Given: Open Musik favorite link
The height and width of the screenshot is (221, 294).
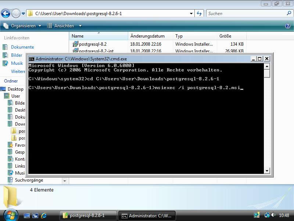Looking at the screenshot, I should tap(17, 63).
